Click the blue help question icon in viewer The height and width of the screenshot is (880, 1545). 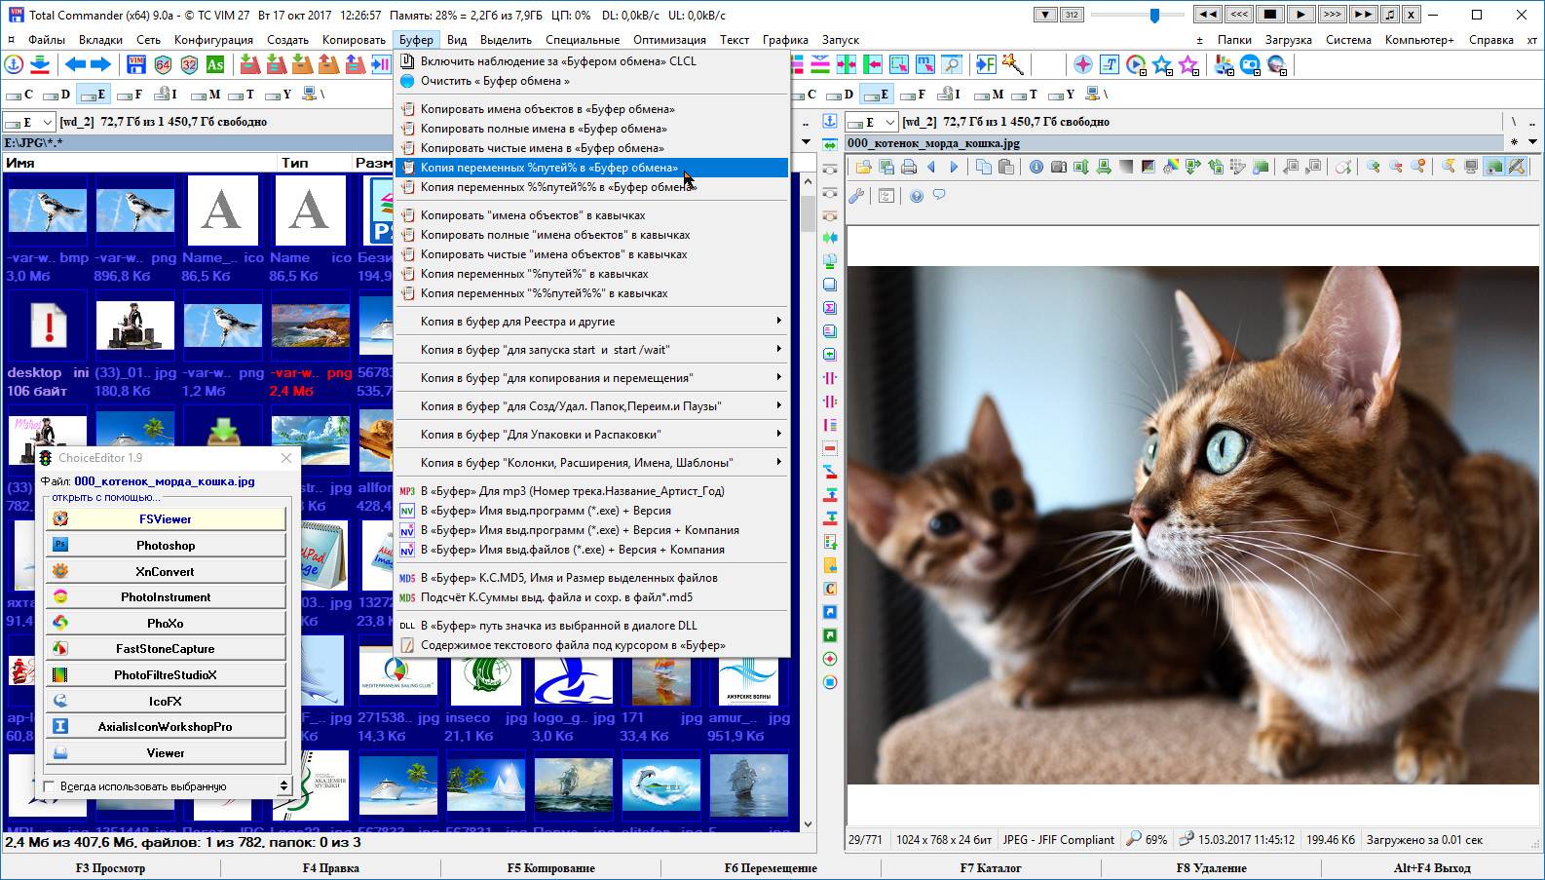pos(917,196)
